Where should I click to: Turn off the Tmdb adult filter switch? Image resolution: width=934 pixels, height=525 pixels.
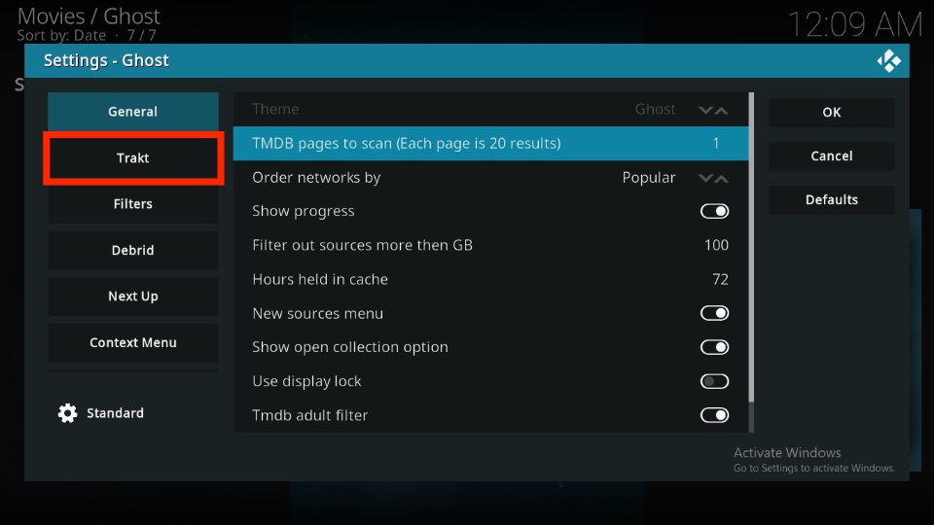[x=714, y=415]
